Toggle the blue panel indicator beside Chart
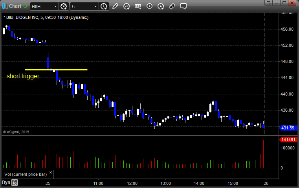Viewport: 299px width, 188px height. tap(5, 6)
